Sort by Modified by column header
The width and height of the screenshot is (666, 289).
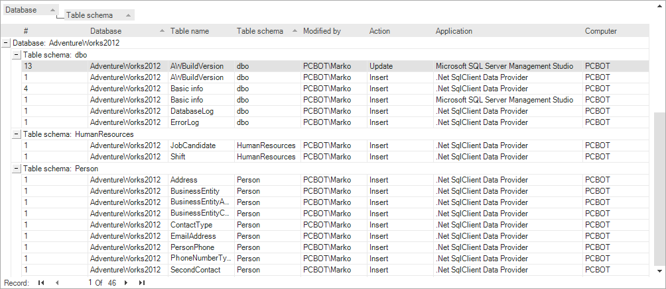tap(322, 31)
